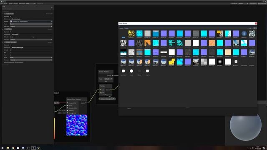Click the _IceNormals Reference field
267x150 pixels.
coord(32,19)
